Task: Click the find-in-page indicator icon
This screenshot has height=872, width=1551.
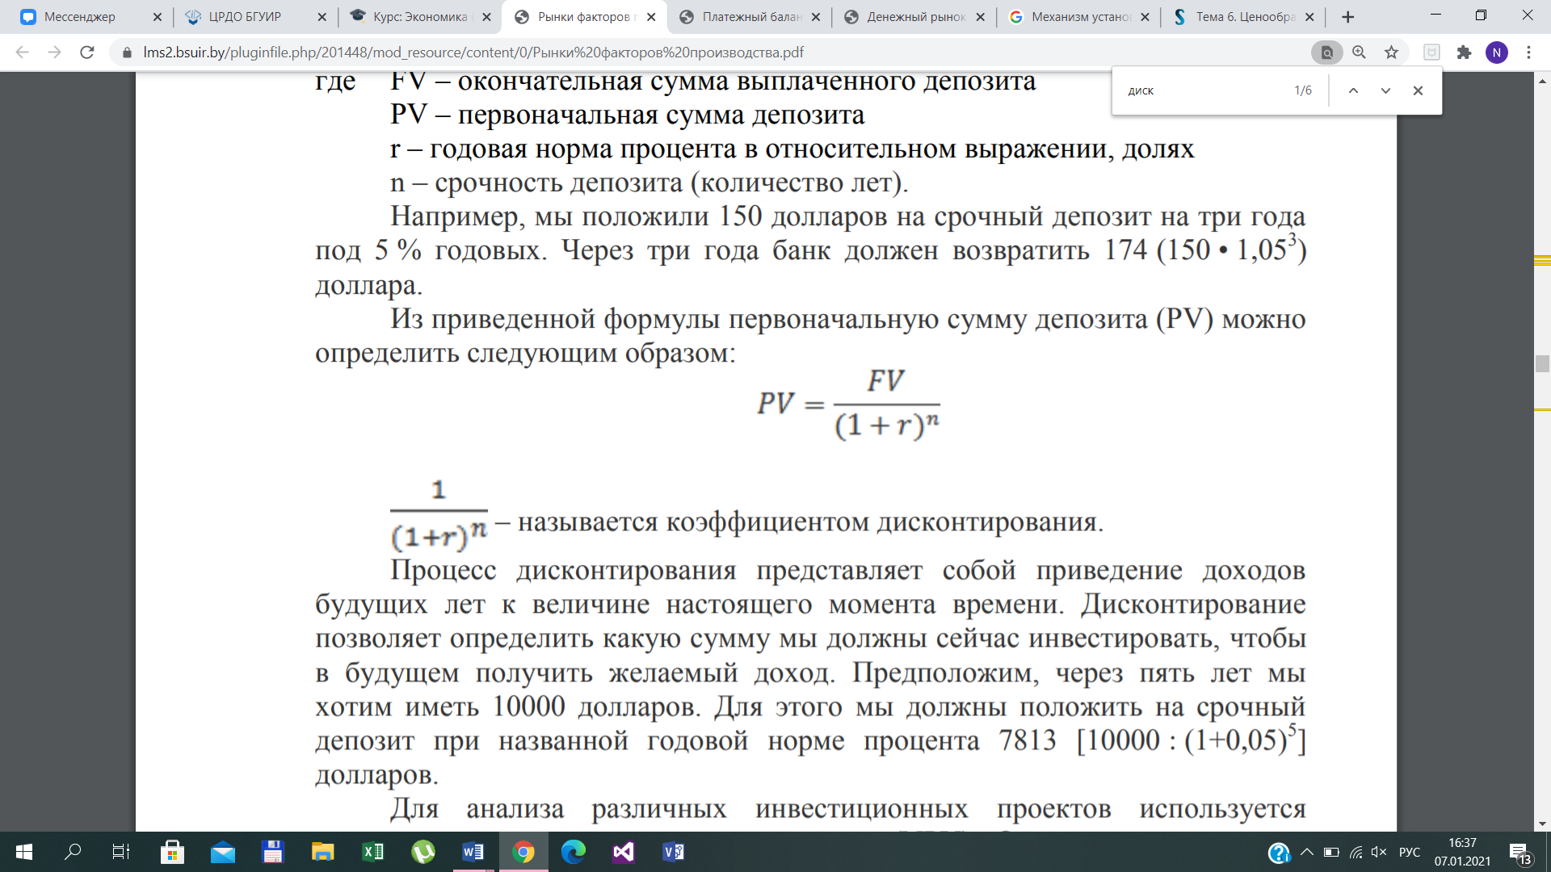Action: tap(1326, 52)
